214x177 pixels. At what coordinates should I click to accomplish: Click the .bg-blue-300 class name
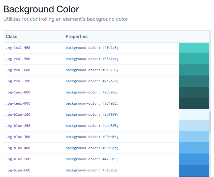coord(18,137)
